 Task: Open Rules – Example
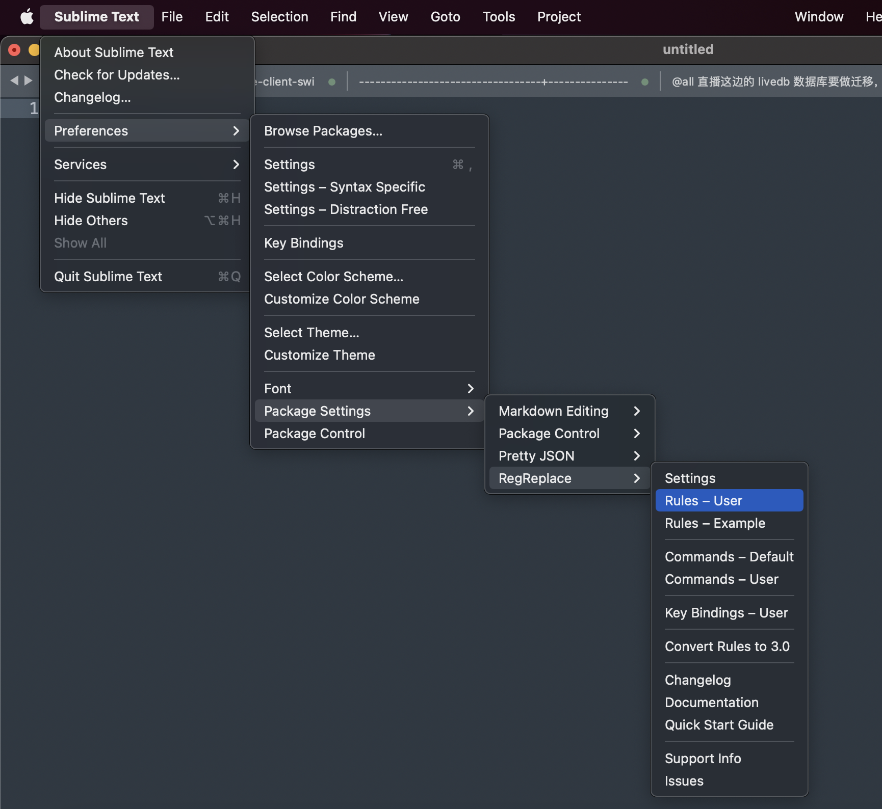coord(715,523)
